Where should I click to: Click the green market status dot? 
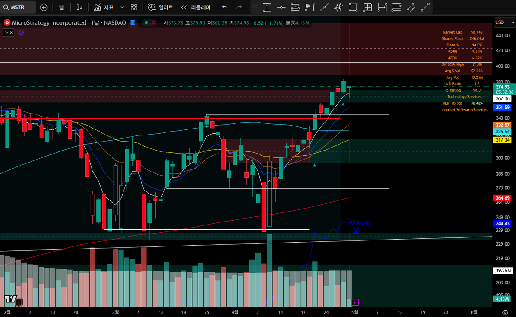pyautogui.click(x=146, y=22)
